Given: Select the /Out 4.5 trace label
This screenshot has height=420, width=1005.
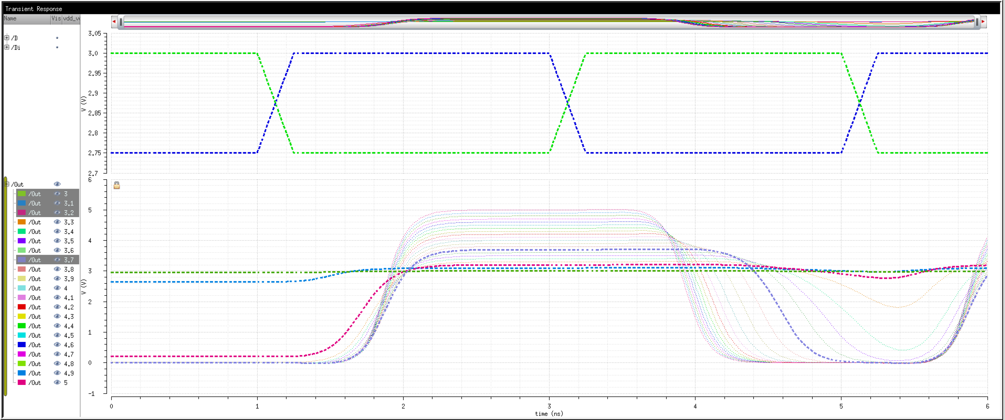Looking at the screenshot, I should point(35,335).
